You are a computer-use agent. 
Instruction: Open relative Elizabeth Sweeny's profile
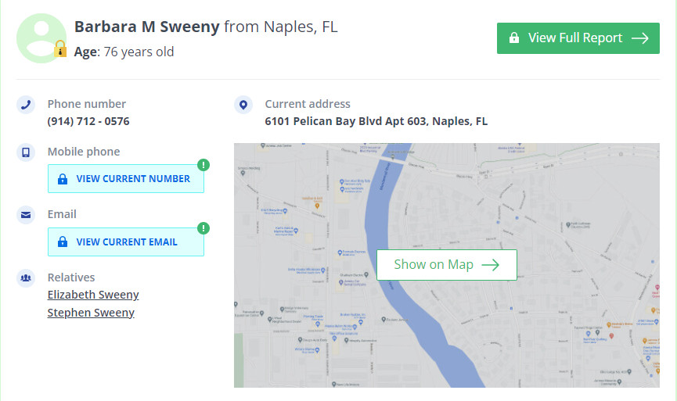[93, 295]
